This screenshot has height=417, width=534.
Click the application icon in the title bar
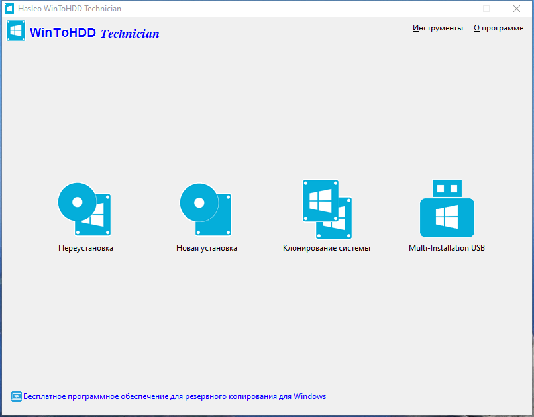8,9
